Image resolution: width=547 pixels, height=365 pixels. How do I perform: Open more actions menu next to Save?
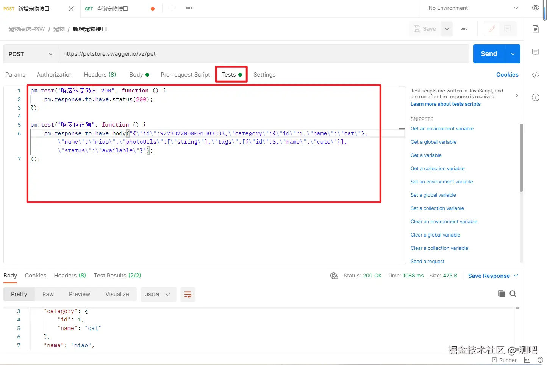point(464,29)
